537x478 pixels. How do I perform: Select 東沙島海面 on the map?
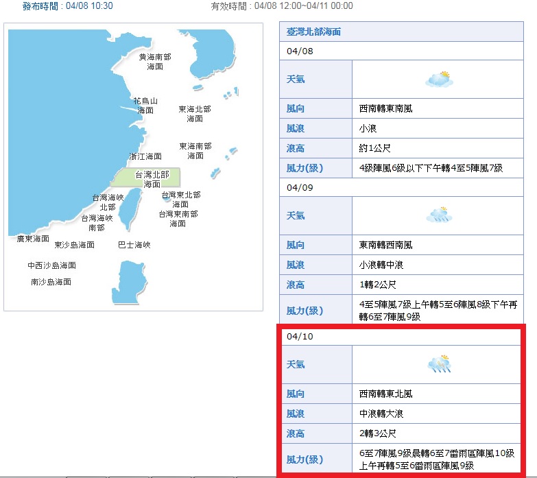point(74,245)
